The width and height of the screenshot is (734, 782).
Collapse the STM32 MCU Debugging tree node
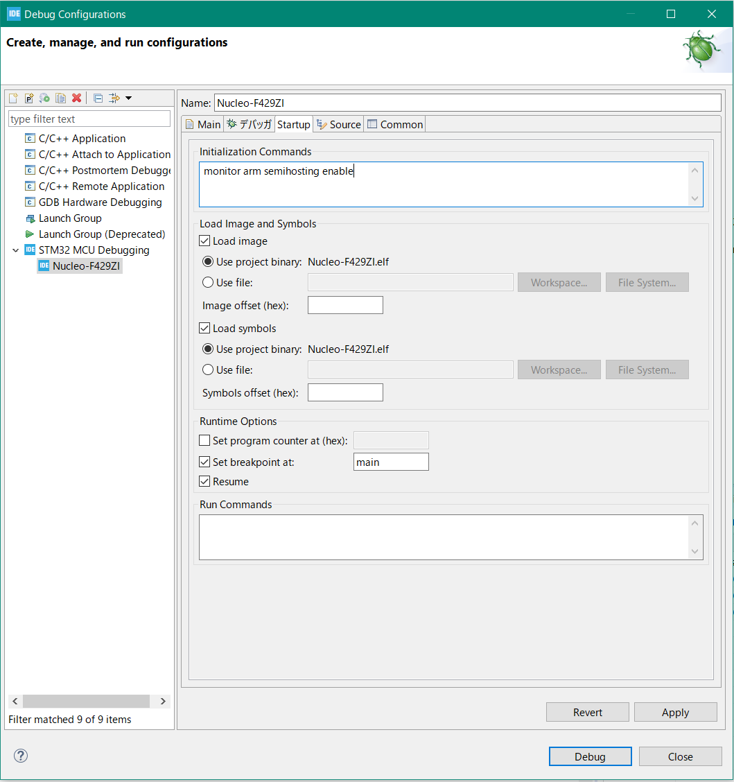[x=15, y=250]
